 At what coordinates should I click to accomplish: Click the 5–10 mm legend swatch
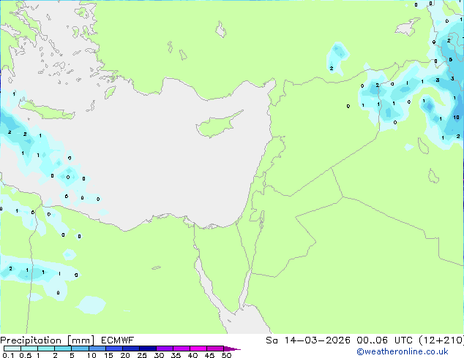[80, 349]
